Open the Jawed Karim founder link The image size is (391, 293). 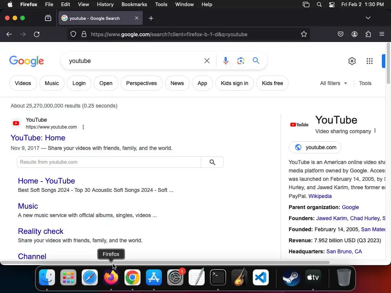tap(331, 218)
